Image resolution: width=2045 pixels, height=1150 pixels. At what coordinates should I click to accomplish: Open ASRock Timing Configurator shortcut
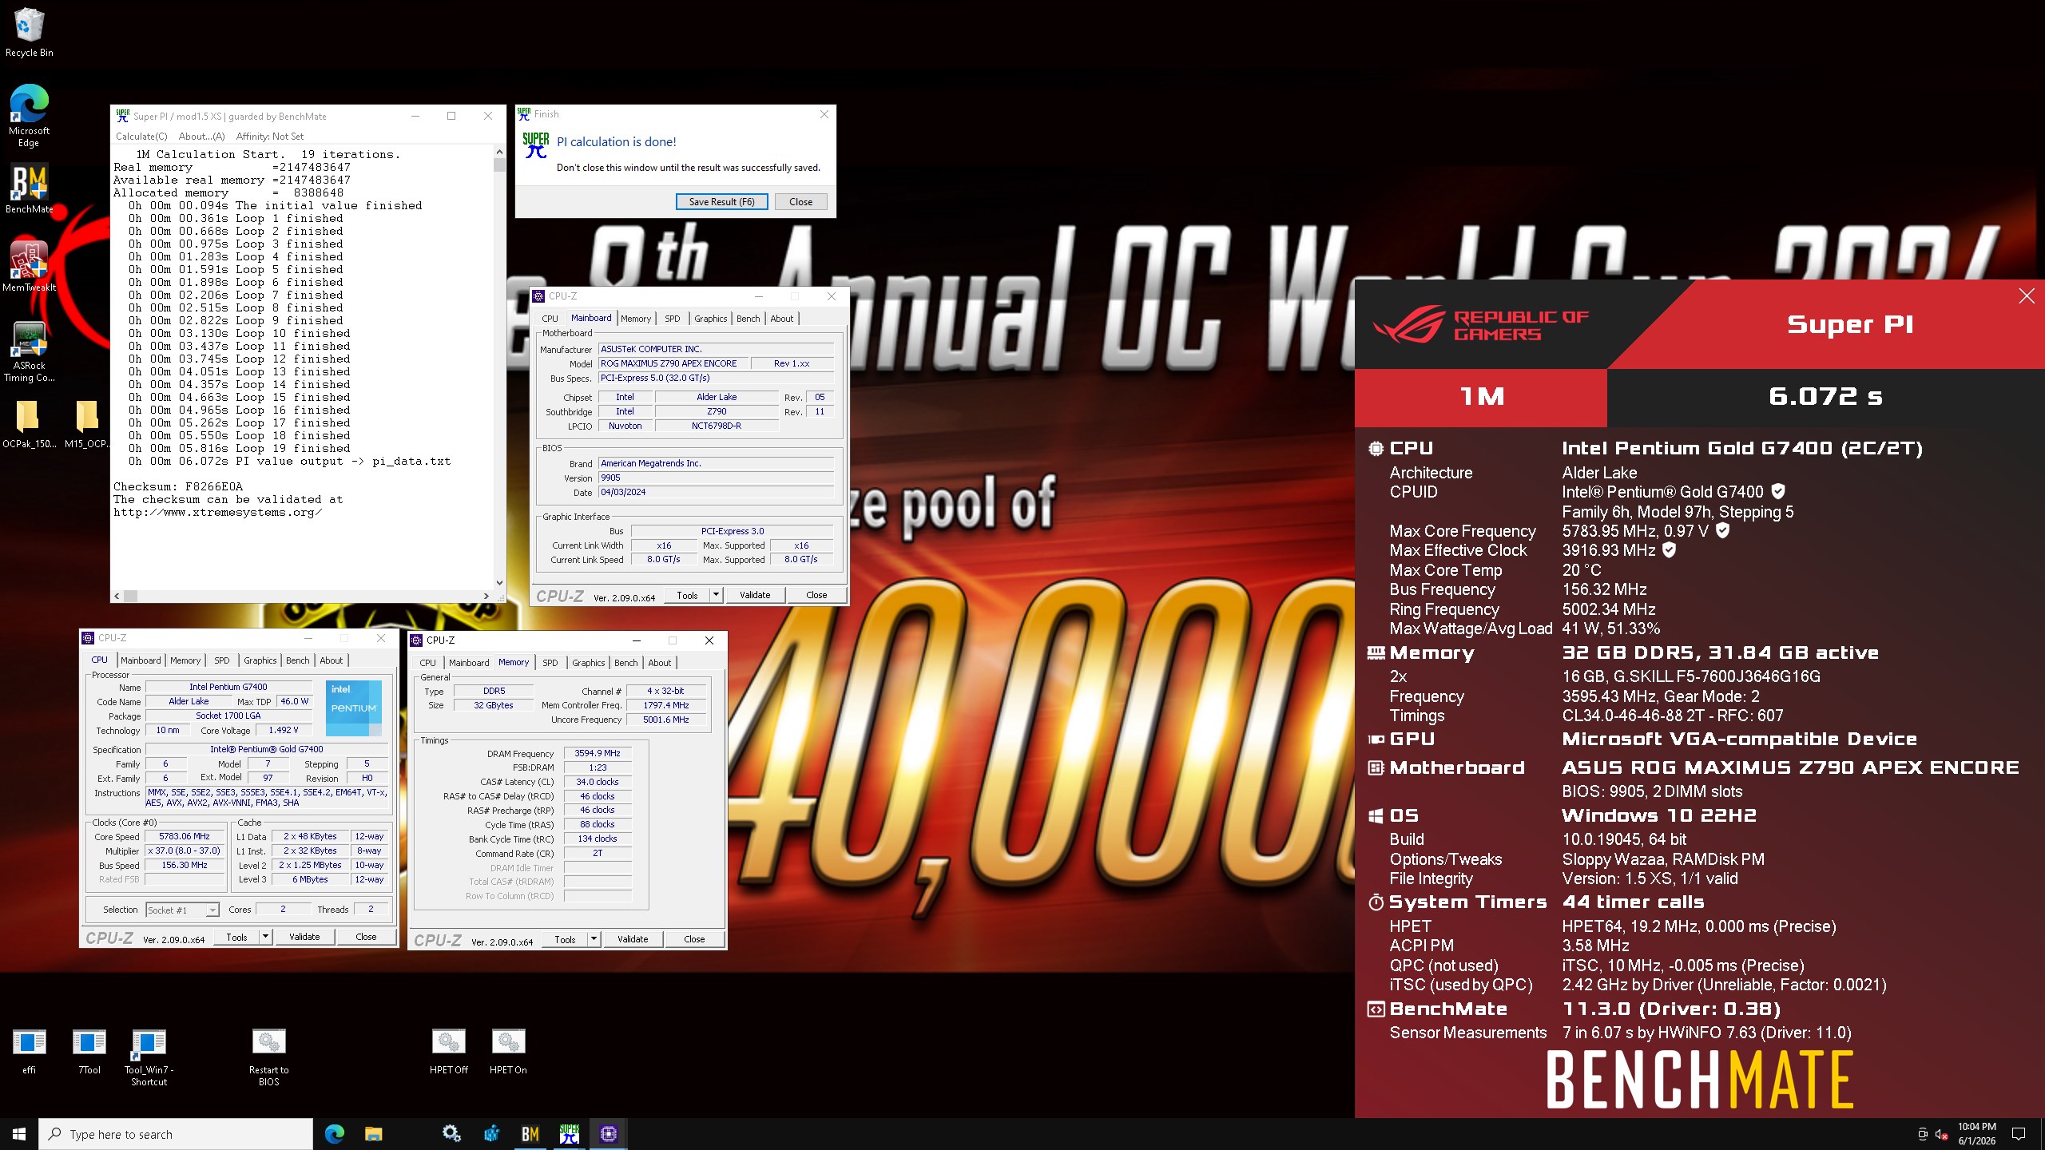[x=30, y=351]
